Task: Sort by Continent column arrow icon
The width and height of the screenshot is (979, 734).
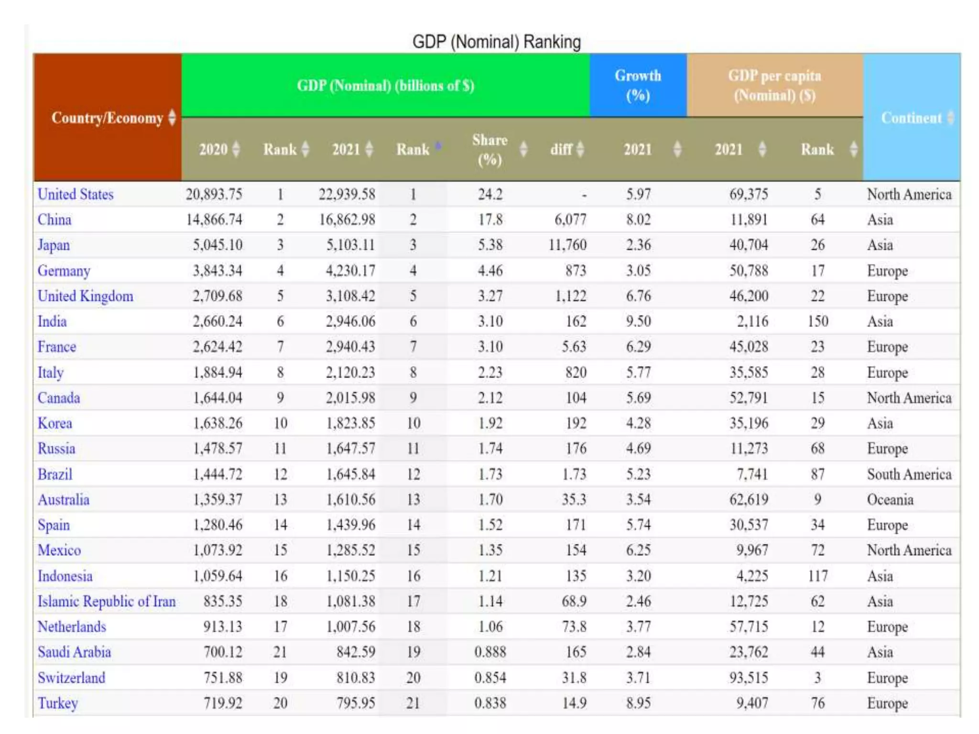Action: pyautogui.click(x=950, y=118)
